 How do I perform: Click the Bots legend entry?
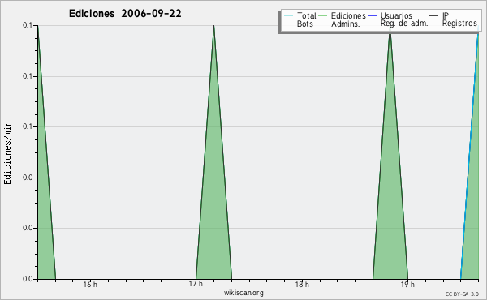(299, 24)
